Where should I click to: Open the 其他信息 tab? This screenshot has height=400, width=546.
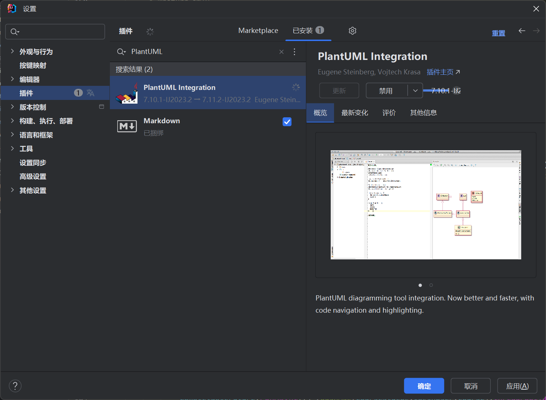[424, 113]
